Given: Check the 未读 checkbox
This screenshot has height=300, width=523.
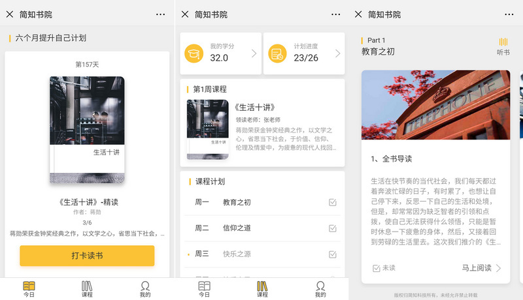Looking at the screenshot, I should (376, 268).
